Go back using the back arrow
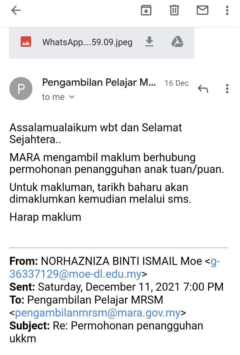Screen dimensions: 240x355 tap(16, 11)
